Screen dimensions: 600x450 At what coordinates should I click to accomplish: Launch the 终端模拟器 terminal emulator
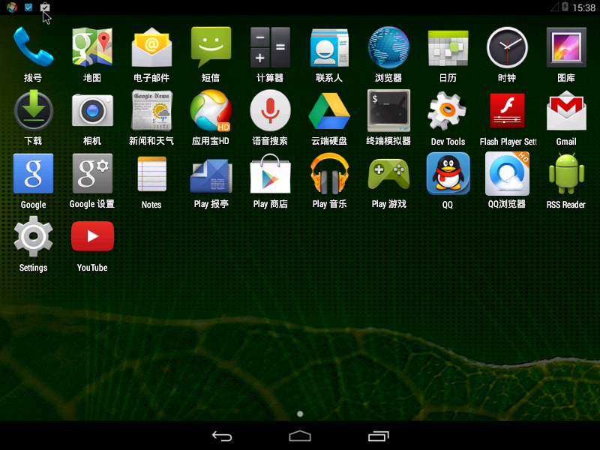tap(388, 110)
